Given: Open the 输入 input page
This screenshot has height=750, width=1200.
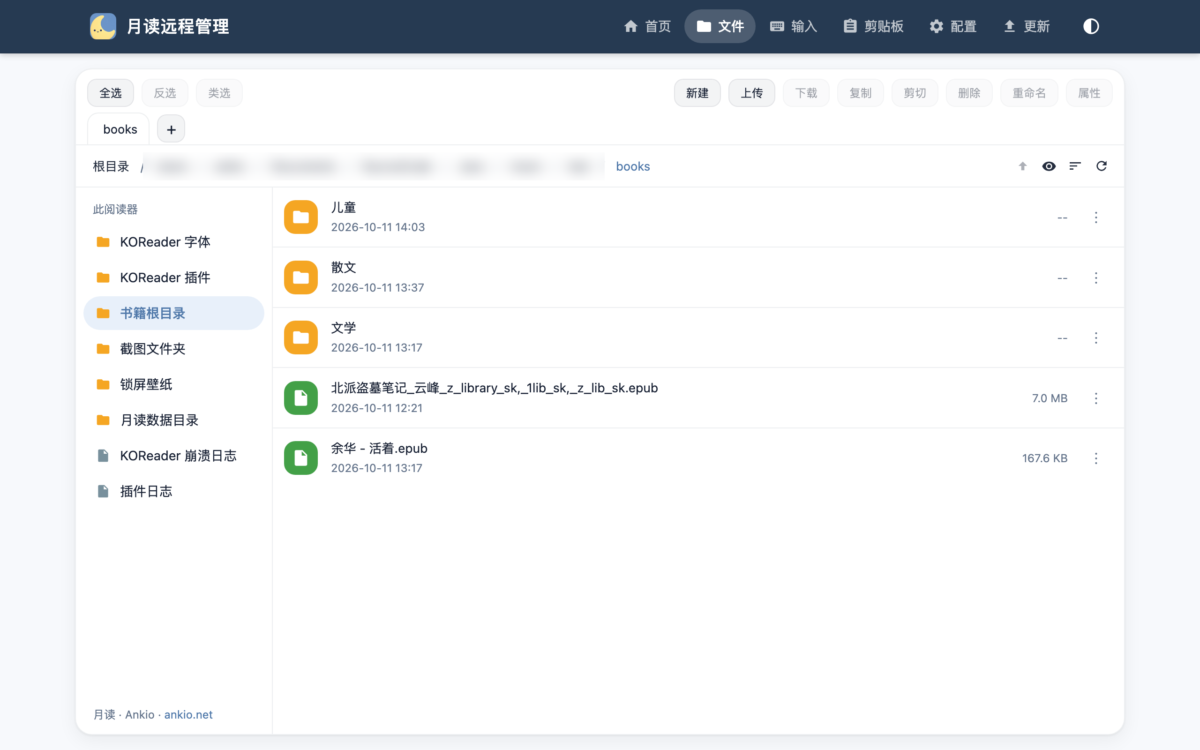Looking at the screenshot, I should (x=794, y=26).
